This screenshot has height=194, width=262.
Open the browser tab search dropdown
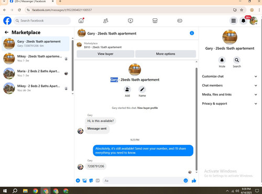click(4, 2)
